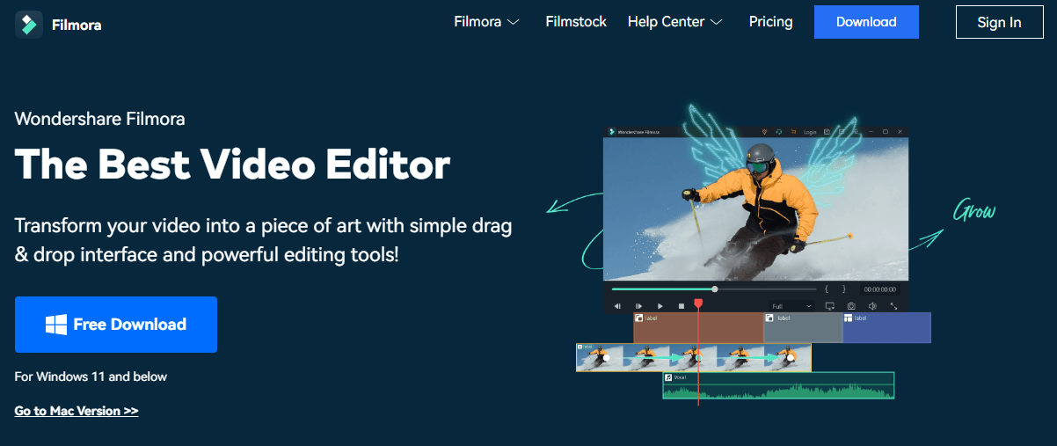Open the Pricing page link
The image size is (1057, 446).
[x=770, y=22]
